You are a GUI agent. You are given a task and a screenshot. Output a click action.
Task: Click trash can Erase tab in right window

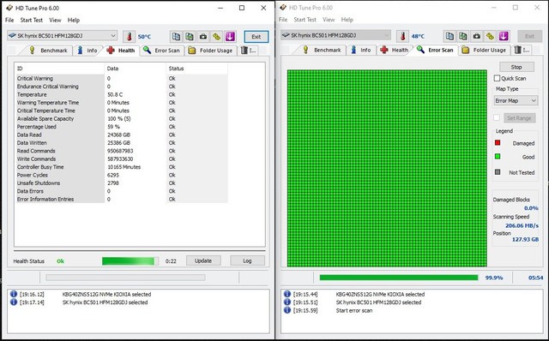pyautogui.click(x=522, y=50)
